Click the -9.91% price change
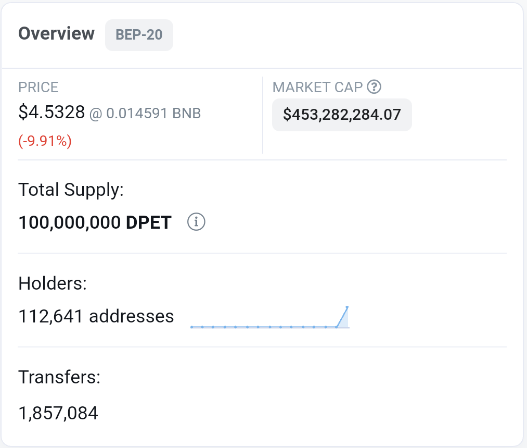 [45, 141]
